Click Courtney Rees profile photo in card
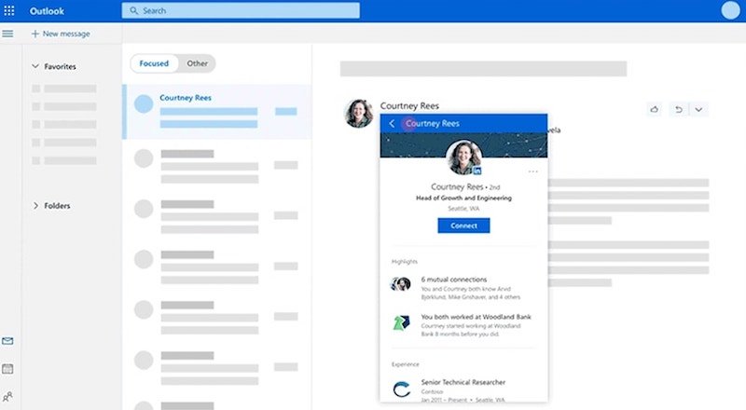Screen dimensions: 746x410 tap(463, 157)
